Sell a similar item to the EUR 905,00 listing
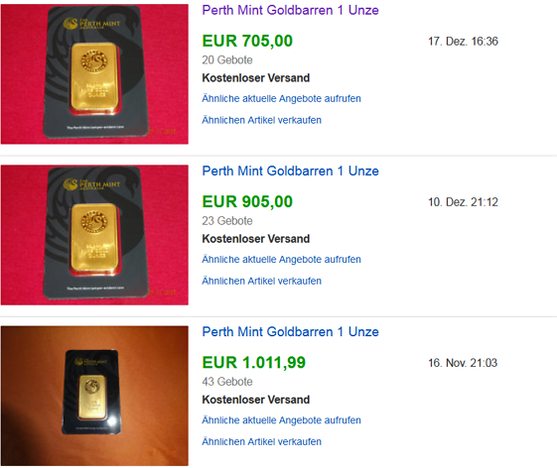 (261, 281)
